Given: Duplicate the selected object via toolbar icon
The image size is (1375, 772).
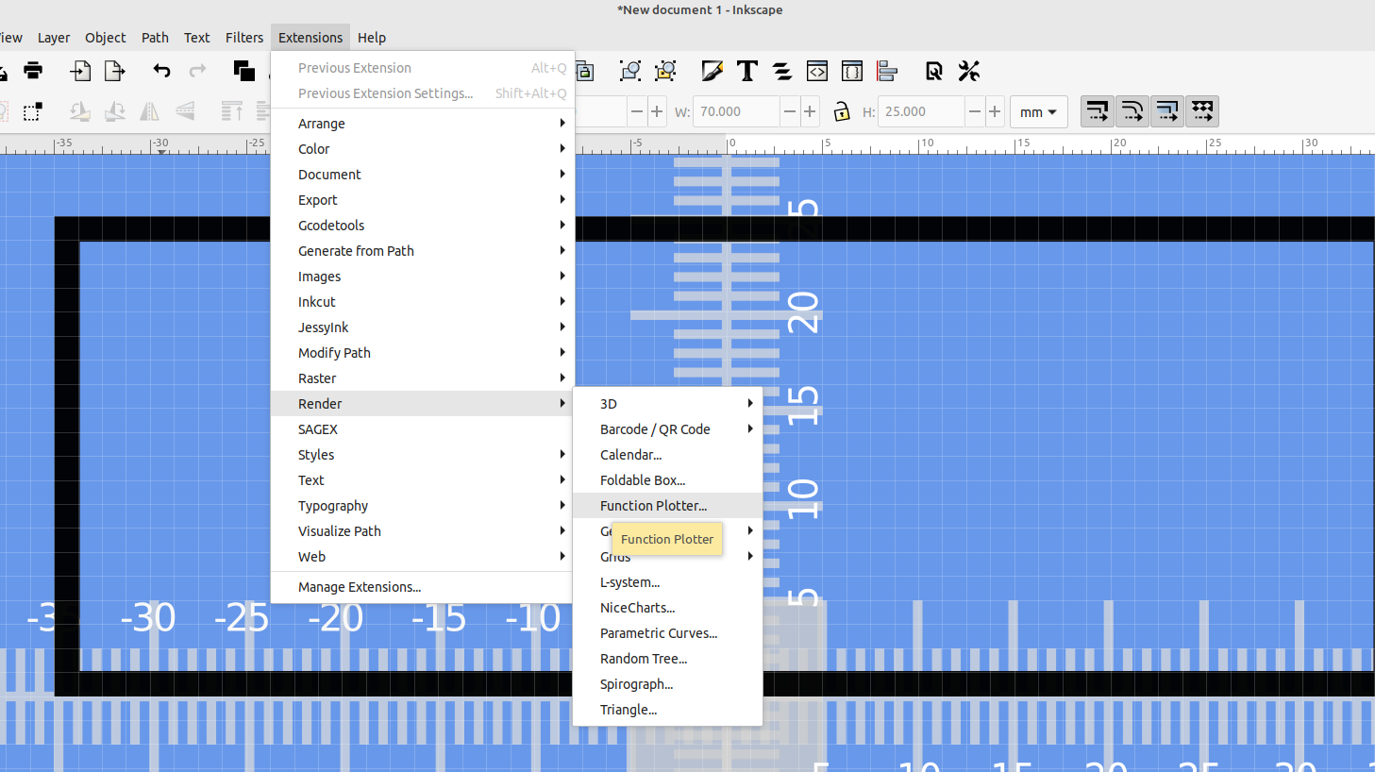Looking at the screenshot, I should point(243,71).
